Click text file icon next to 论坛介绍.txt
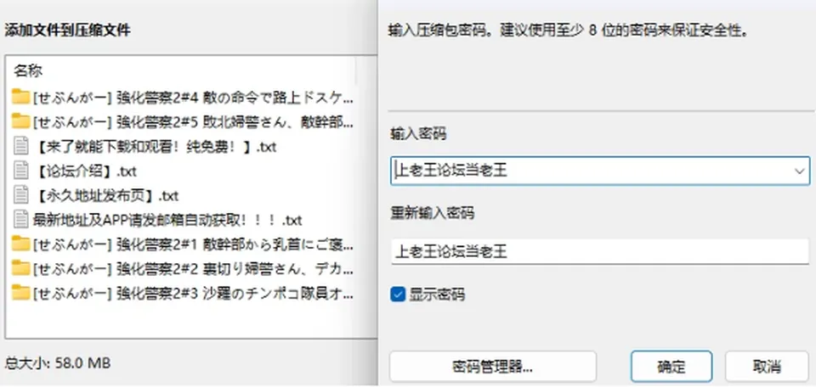The height and width of the screenshot is (387, 816). [x=20, y=171]
